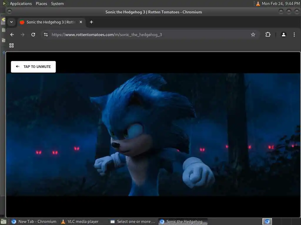
Task: Click the Applications menu logo icon
Action: (5, 4)
